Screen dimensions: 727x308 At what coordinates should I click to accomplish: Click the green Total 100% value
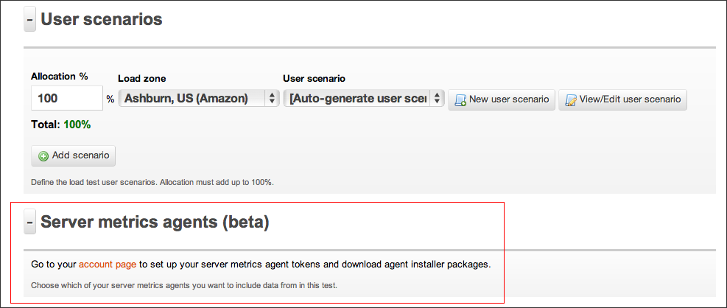[x=77, y=125]
